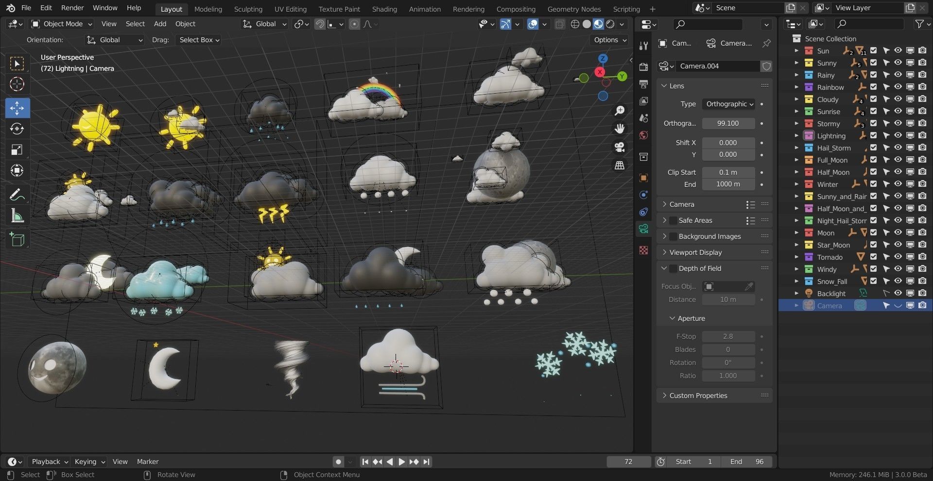Select the Cursor tool in the toolbar

[17, 84]
